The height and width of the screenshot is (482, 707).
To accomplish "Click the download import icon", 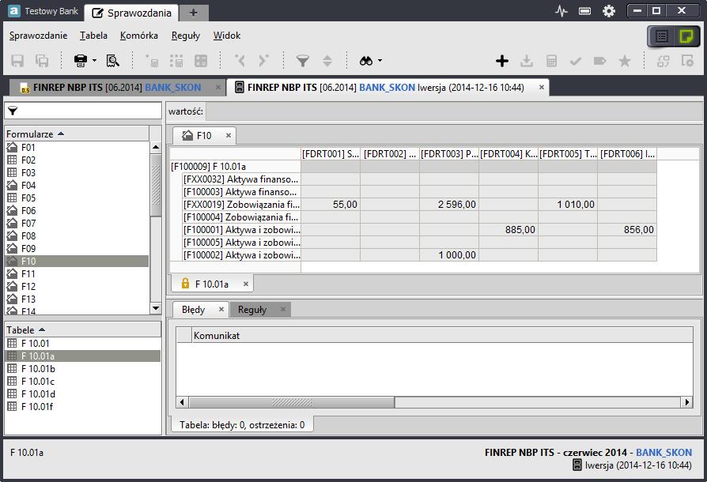I will [x=526, y=61].
